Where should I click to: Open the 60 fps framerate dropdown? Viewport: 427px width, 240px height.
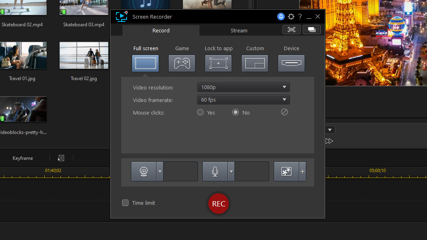243,100
